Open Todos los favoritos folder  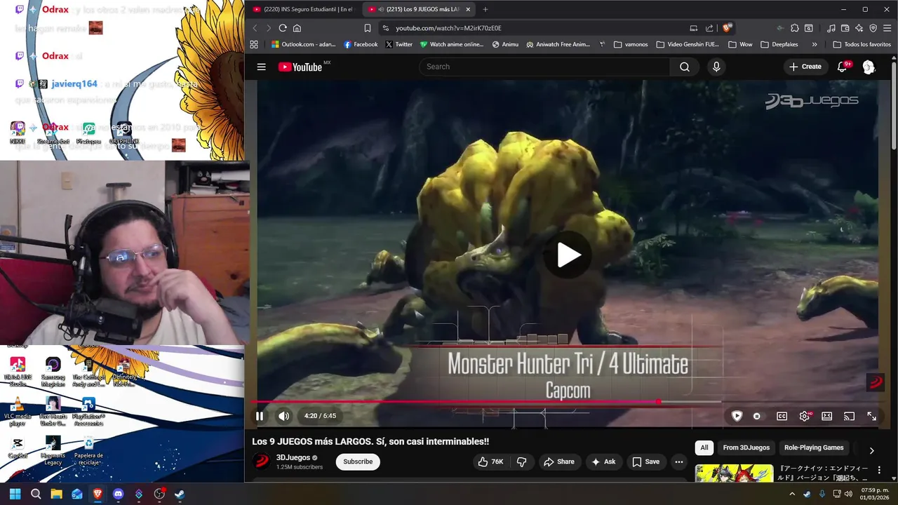862,44
